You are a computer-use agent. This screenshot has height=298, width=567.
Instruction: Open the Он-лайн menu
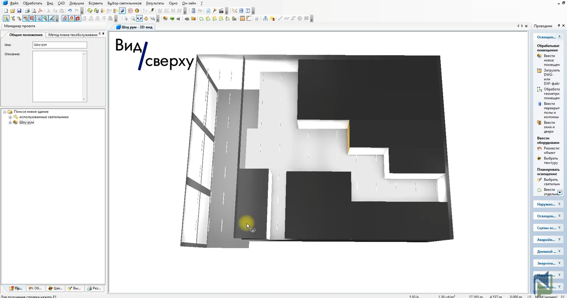(189, 3)
